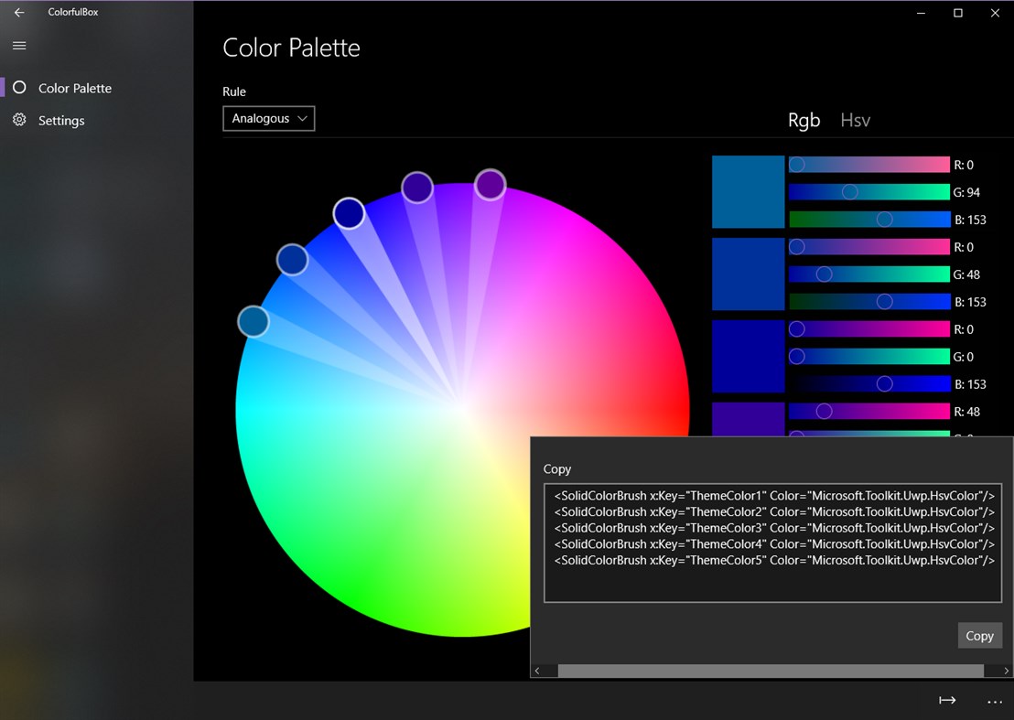Viewport: 1014px width, 720px height.
Task: Select the indigo wheel handle
Action: (417, 188)
